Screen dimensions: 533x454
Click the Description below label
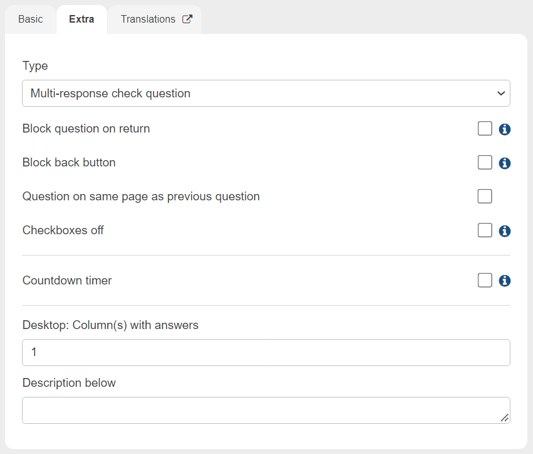(x=69, y=383)
